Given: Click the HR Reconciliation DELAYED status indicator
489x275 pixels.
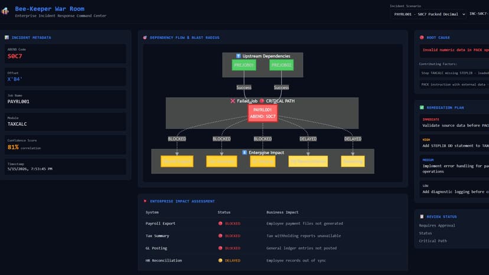Looking at the screenshot, I should click(x=229, y=261).
